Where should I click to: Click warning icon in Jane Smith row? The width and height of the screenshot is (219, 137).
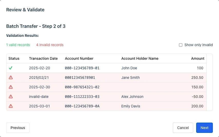point(11,78)
